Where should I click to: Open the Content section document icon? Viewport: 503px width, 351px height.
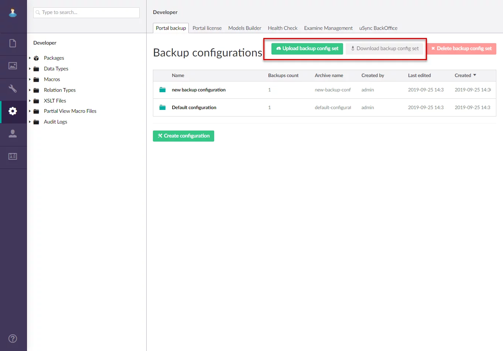pos(13,44)
